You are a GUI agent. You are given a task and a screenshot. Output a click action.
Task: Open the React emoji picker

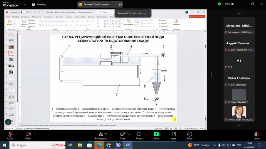[139, 135]
